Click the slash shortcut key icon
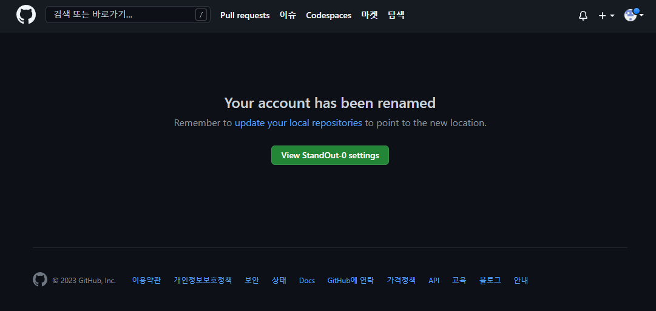Image resolution: width=656 pixels, height=311 pixels. (201, 15)
